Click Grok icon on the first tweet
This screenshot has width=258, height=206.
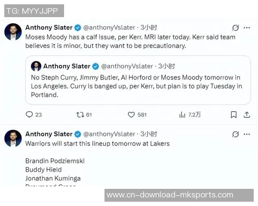(235, 28)
